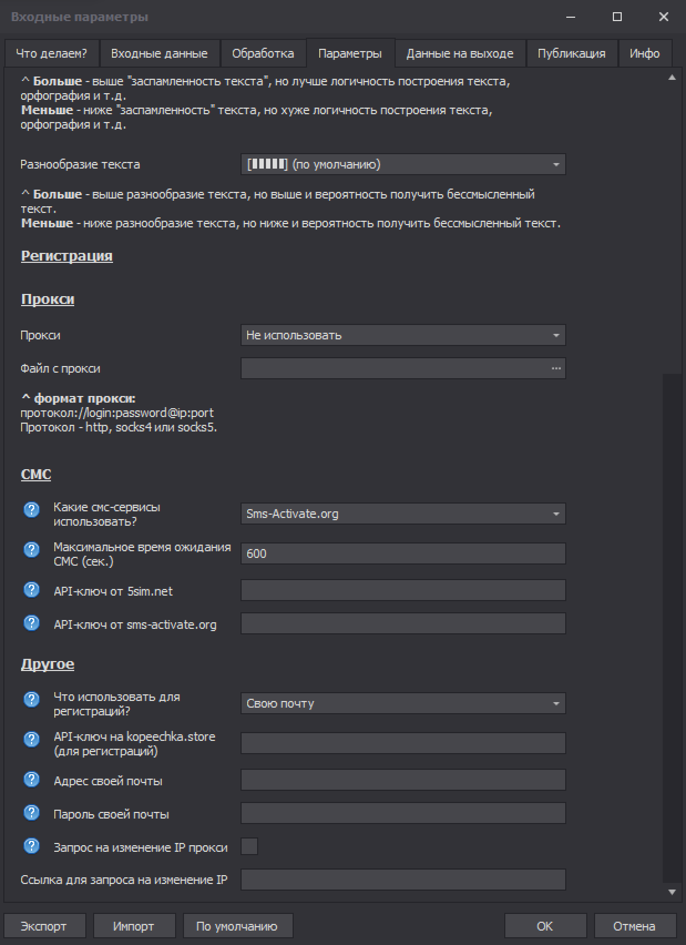Click the 5sim.net API key input field
This screenshot has width=686, height=945.
click(x=403, y=591)
